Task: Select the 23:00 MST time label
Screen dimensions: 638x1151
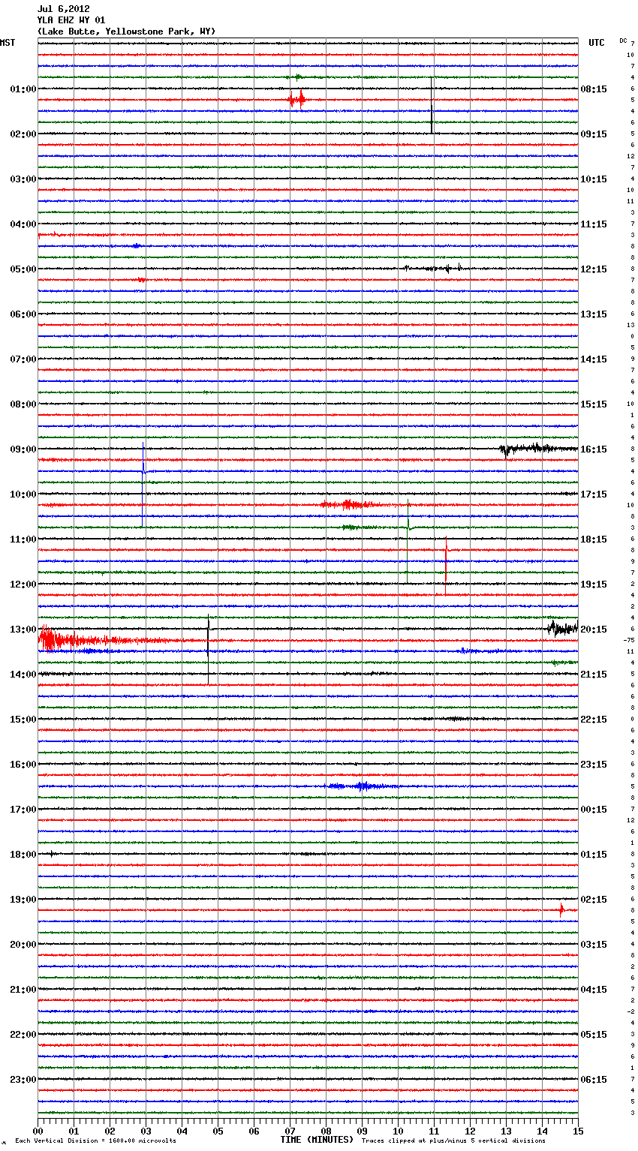Action: pyautogui.click(x=23, y=1080)
